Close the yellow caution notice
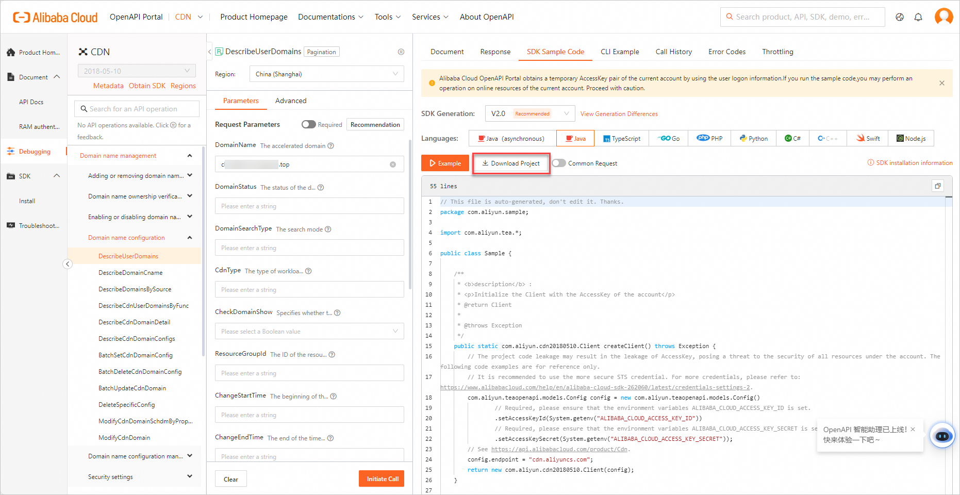Screen dimensions: 960x495 pos(942,83)
